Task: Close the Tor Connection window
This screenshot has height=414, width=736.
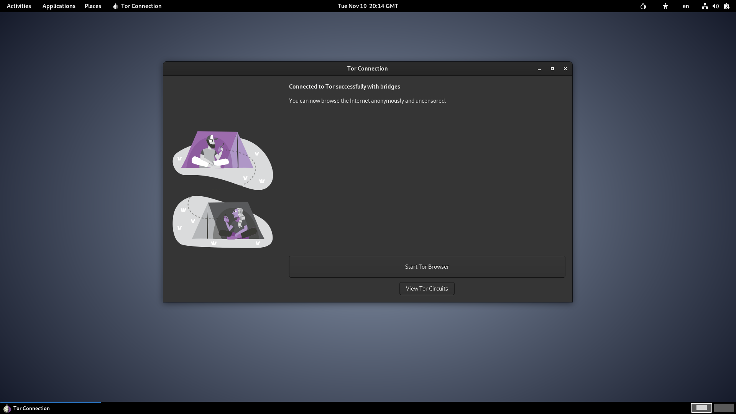Action: 565,69
